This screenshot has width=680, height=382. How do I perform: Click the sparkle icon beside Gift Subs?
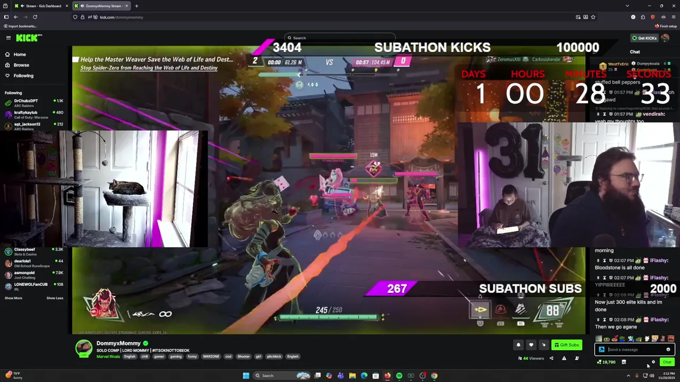click(x=543, y=345)
